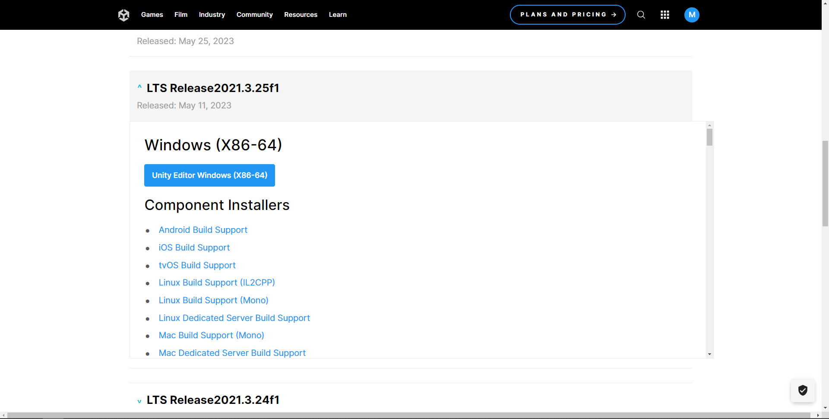This screenshot has width=829, height=419.
Task: Collapse the LTS Release 2021.3.25f1 section
Action: tap(139, 88)
